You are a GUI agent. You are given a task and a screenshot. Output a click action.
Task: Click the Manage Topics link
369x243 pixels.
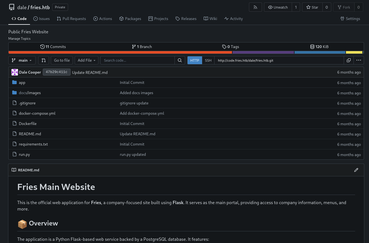pyautogui.click(x=19, y=39)
